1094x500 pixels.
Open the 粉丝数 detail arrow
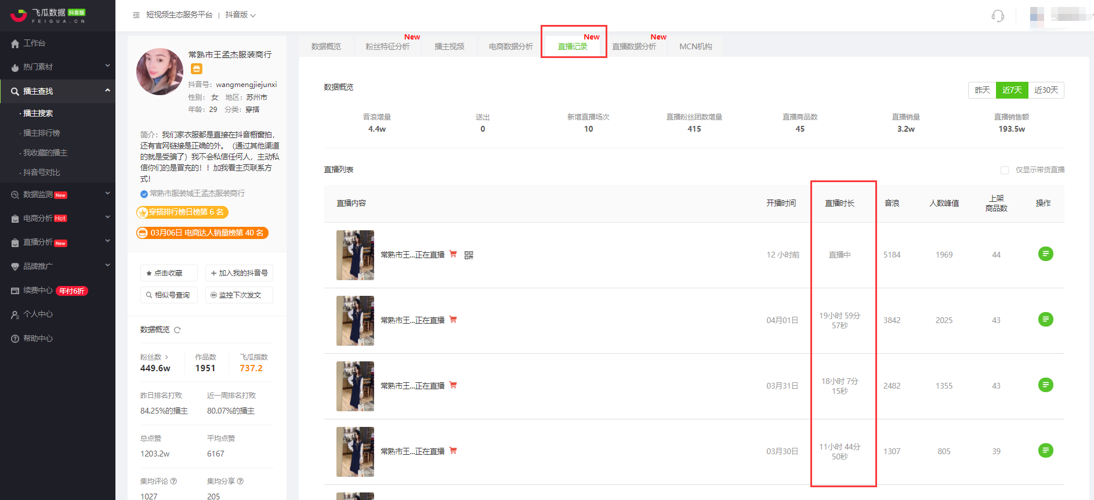click(166, 357)
